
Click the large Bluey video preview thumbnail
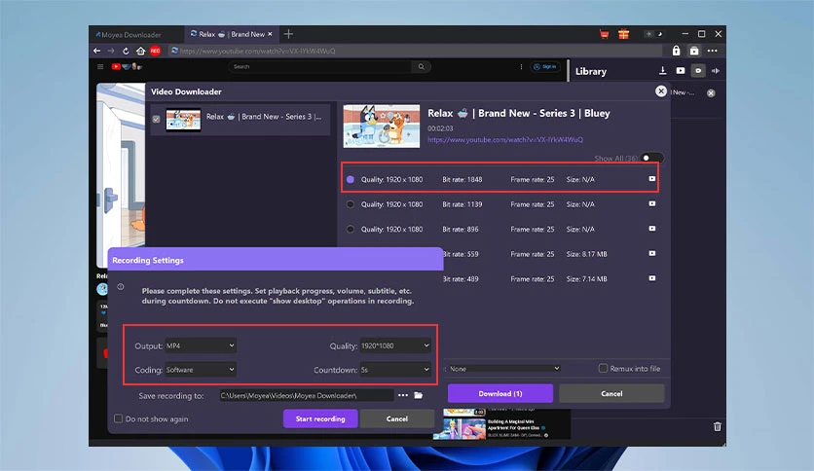(x=382, y=127)
